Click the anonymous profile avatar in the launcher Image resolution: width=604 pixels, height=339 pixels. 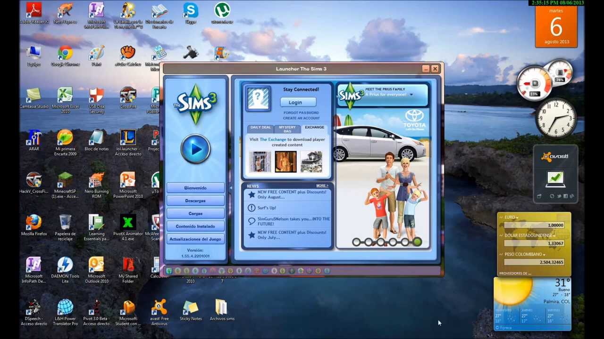(258, 99)
